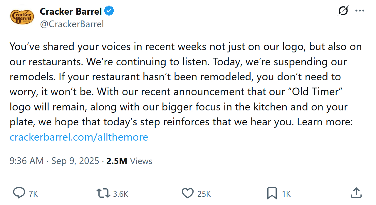The image size is (376, 205).
Task: Share the post via the share icon
Action: 356,193
